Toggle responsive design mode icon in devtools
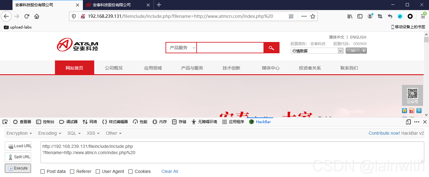This screenshot has height=177, width=429. coord(408,122)
